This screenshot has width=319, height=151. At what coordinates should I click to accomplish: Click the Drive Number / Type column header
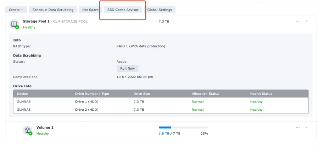click(92, 94)
